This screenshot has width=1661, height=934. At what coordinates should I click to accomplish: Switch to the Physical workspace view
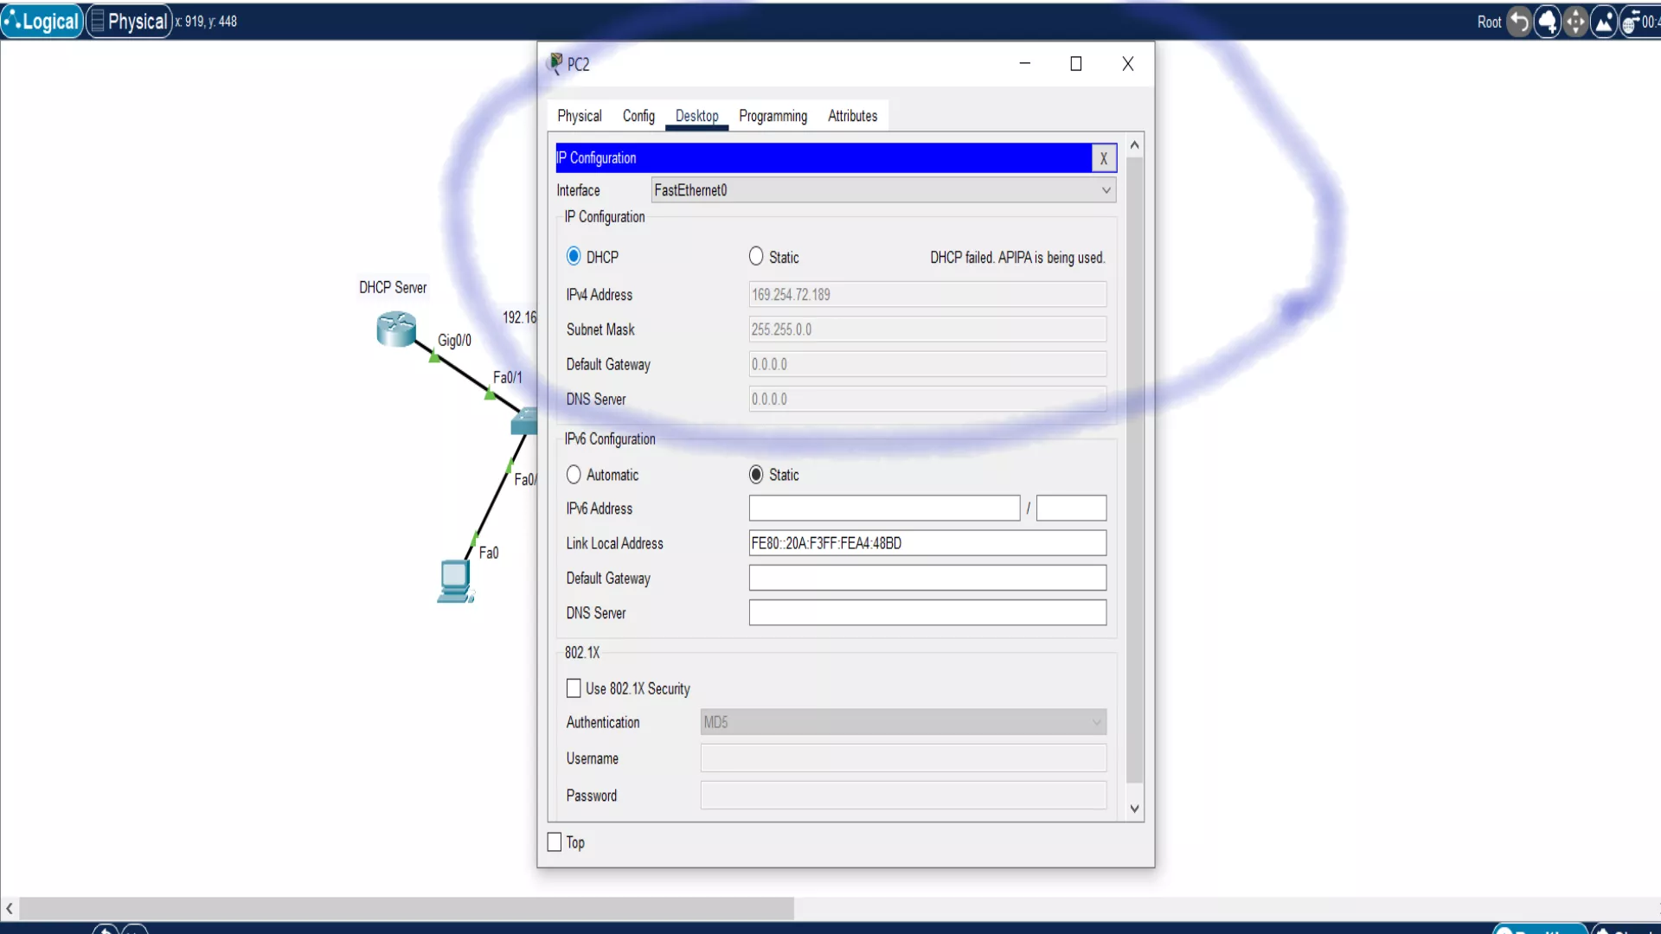(130, 22)
